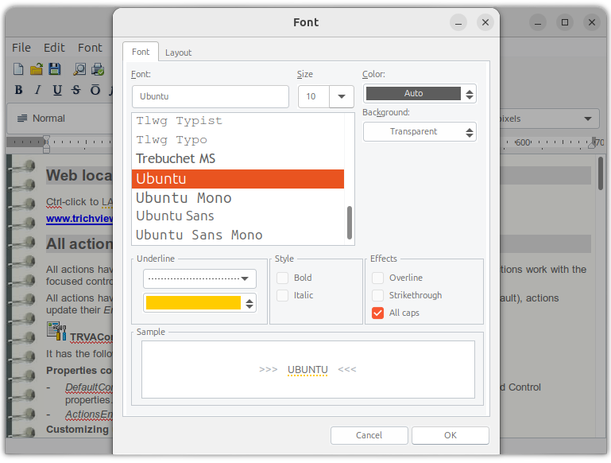This screenshot has width=611, height=463.
Task: Click the Print icon in toolbar
Action: pos(98,69)
